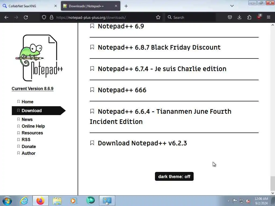Open uBlock extension icon with badge
275x206 pixels.
tap(259, 17)
